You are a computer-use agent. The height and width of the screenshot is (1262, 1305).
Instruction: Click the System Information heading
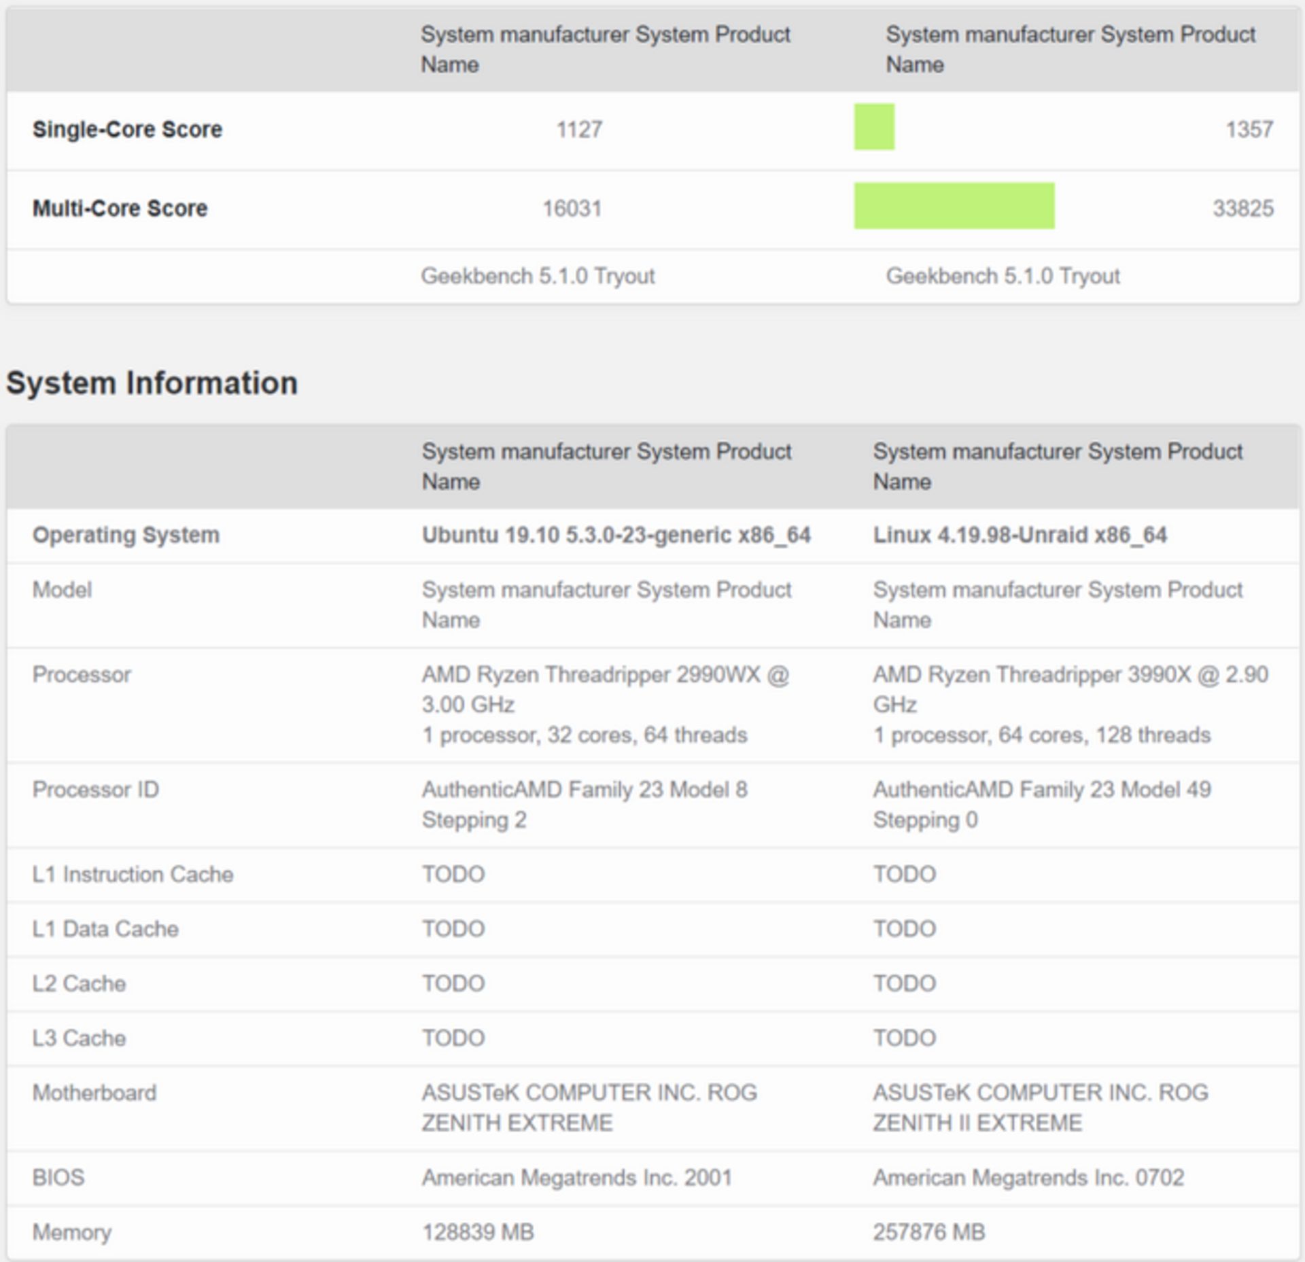click(151, 383)
